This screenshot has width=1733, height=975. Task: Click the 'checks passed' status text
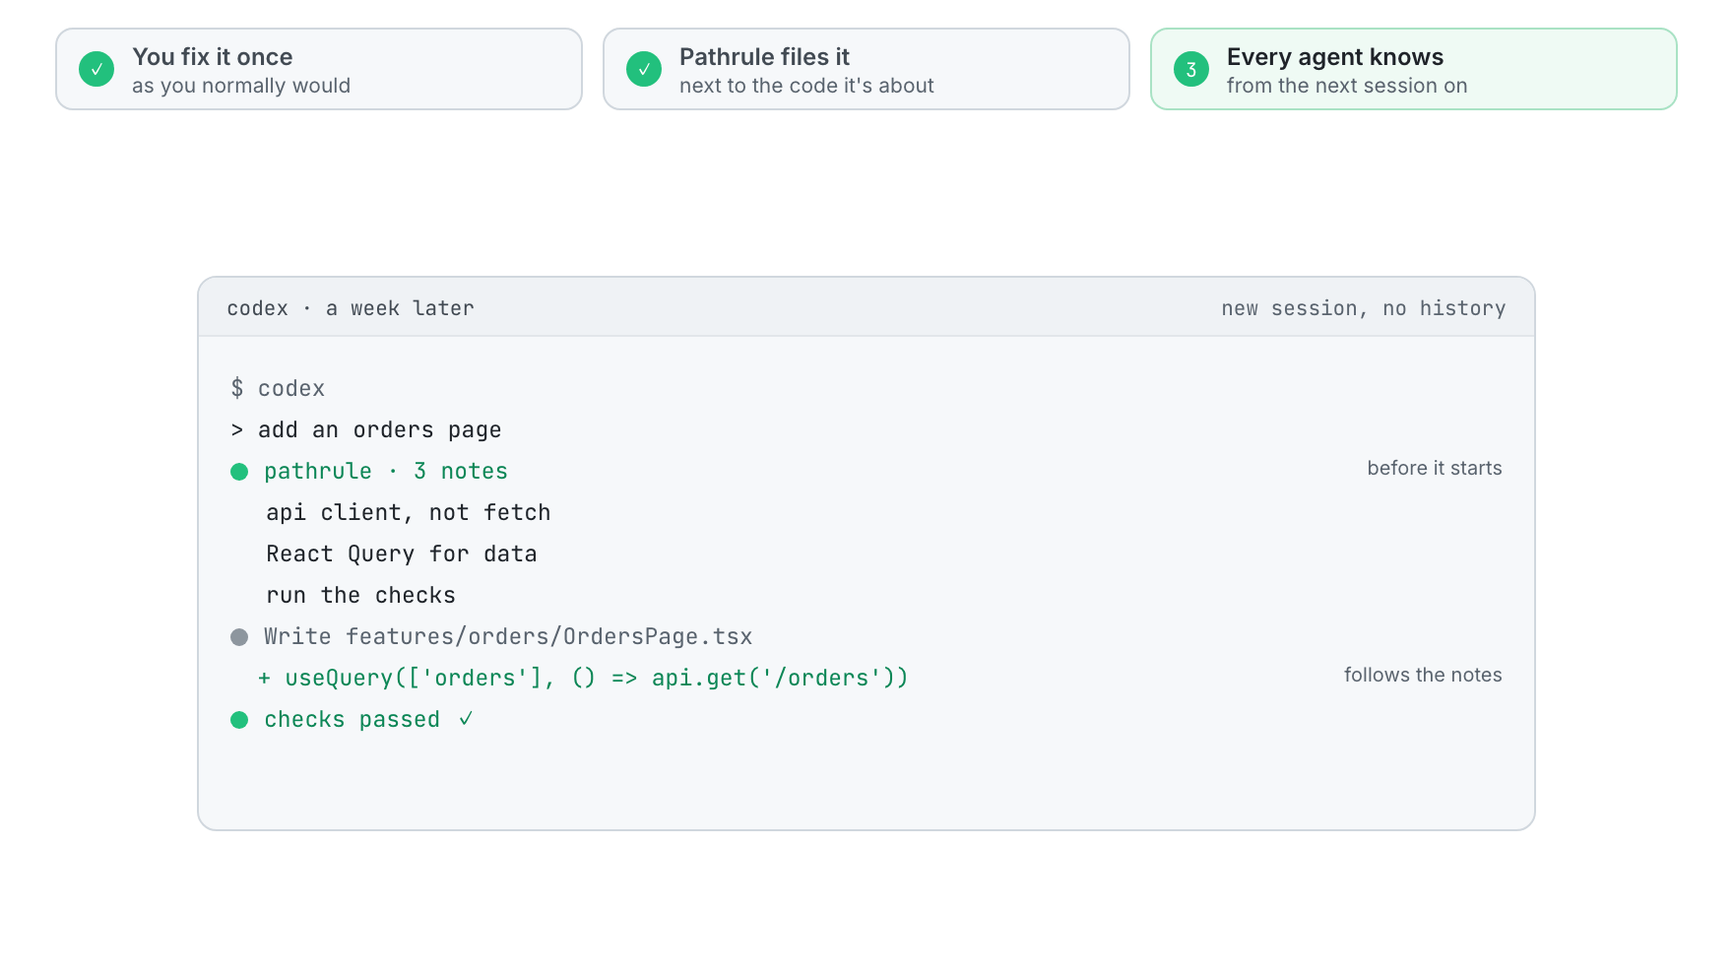pyautogui.click(x=353, y=719)
